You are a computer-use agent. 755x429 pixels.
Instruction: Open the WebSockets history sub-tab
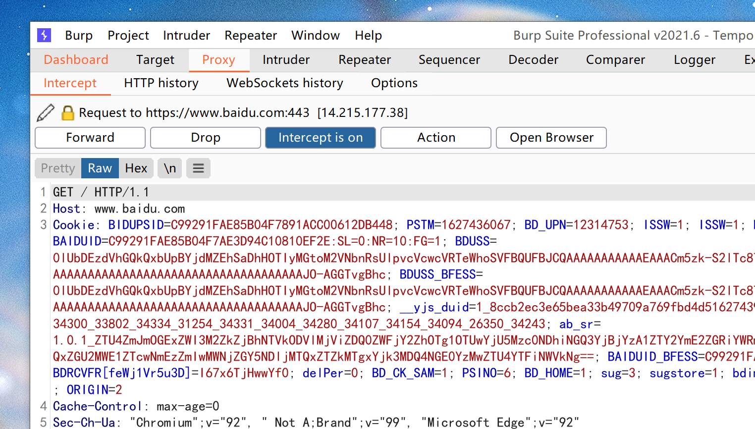pos(285,83)
